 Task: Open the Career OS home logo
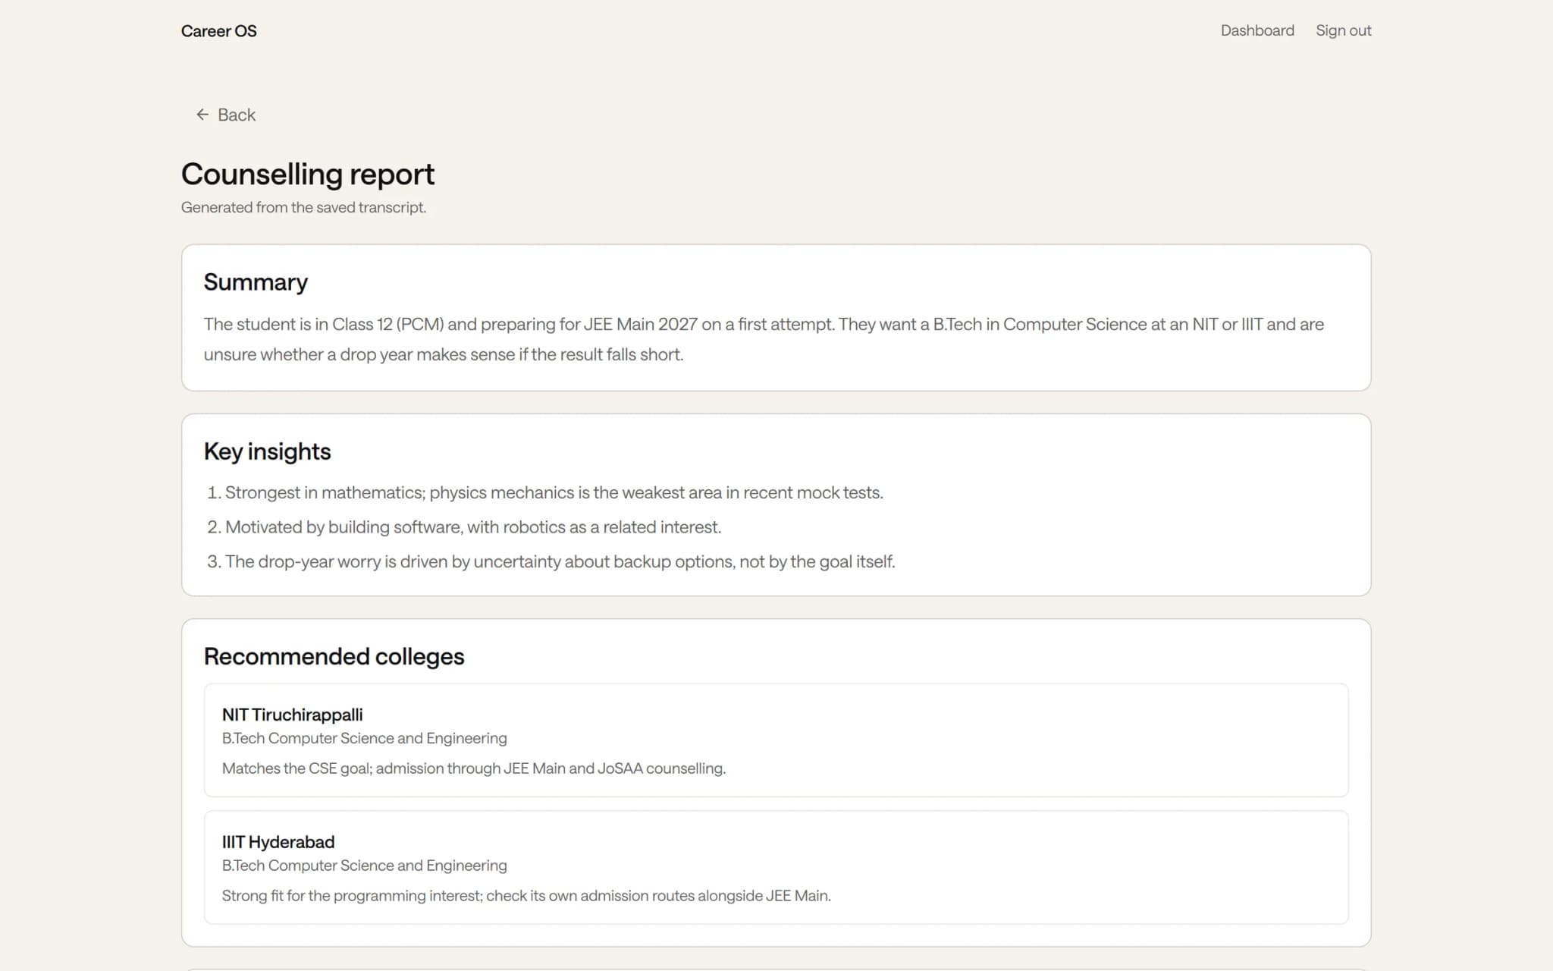click(218, 31)
